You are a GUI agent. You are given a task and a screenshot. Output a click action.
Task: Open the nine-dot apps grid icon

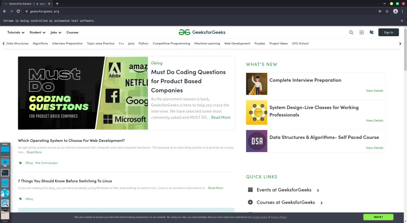(x=361, y=33)
